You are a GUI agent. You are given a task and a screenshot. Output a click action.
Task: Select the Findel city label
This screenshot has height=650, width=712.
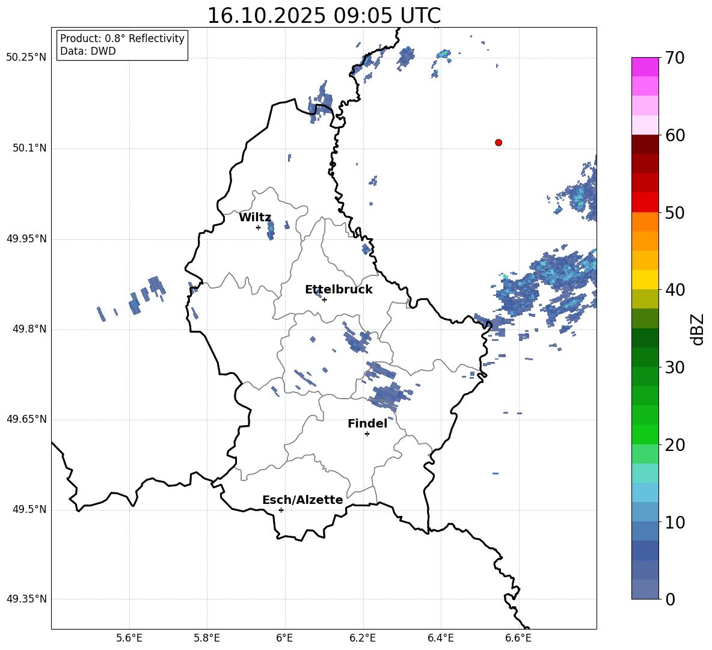point(367,423)
